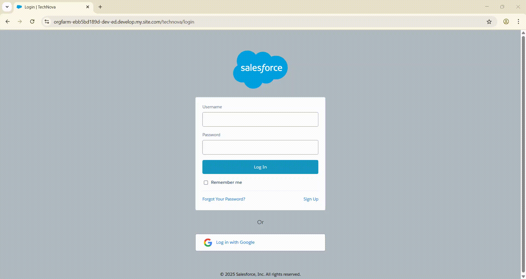Click the Salesforce cloud logo
This screenshot has width=526, height=279.
tap(260, 69)
